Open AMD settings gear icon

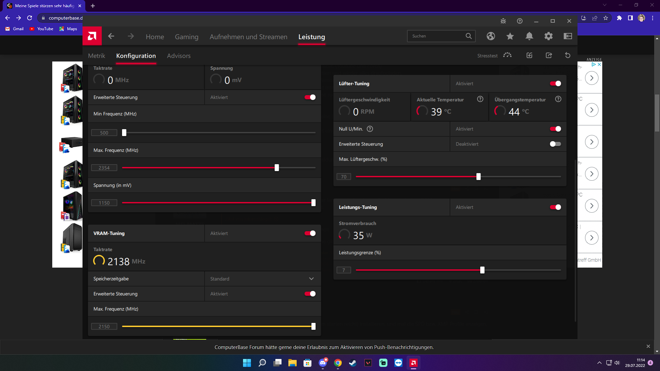tap(548, 36)
